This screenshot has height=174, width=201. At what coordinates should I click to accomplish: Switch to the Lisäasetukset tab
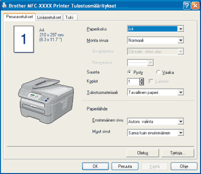49,17
